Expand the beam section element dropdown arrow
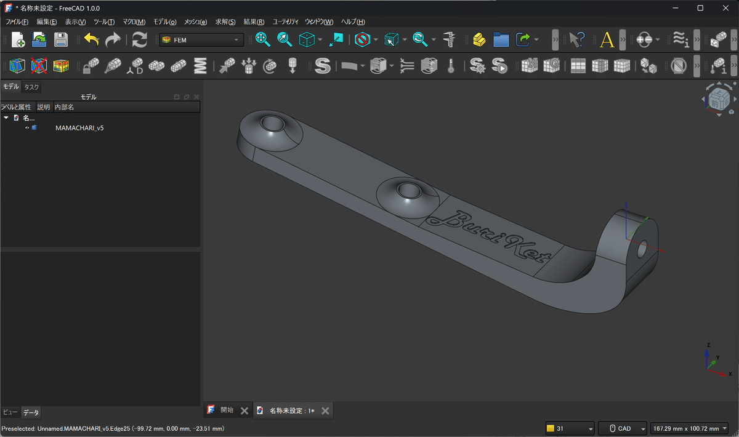Image resolution: width=739 pixels, height=437 pixels. click(x=363, y=65)
